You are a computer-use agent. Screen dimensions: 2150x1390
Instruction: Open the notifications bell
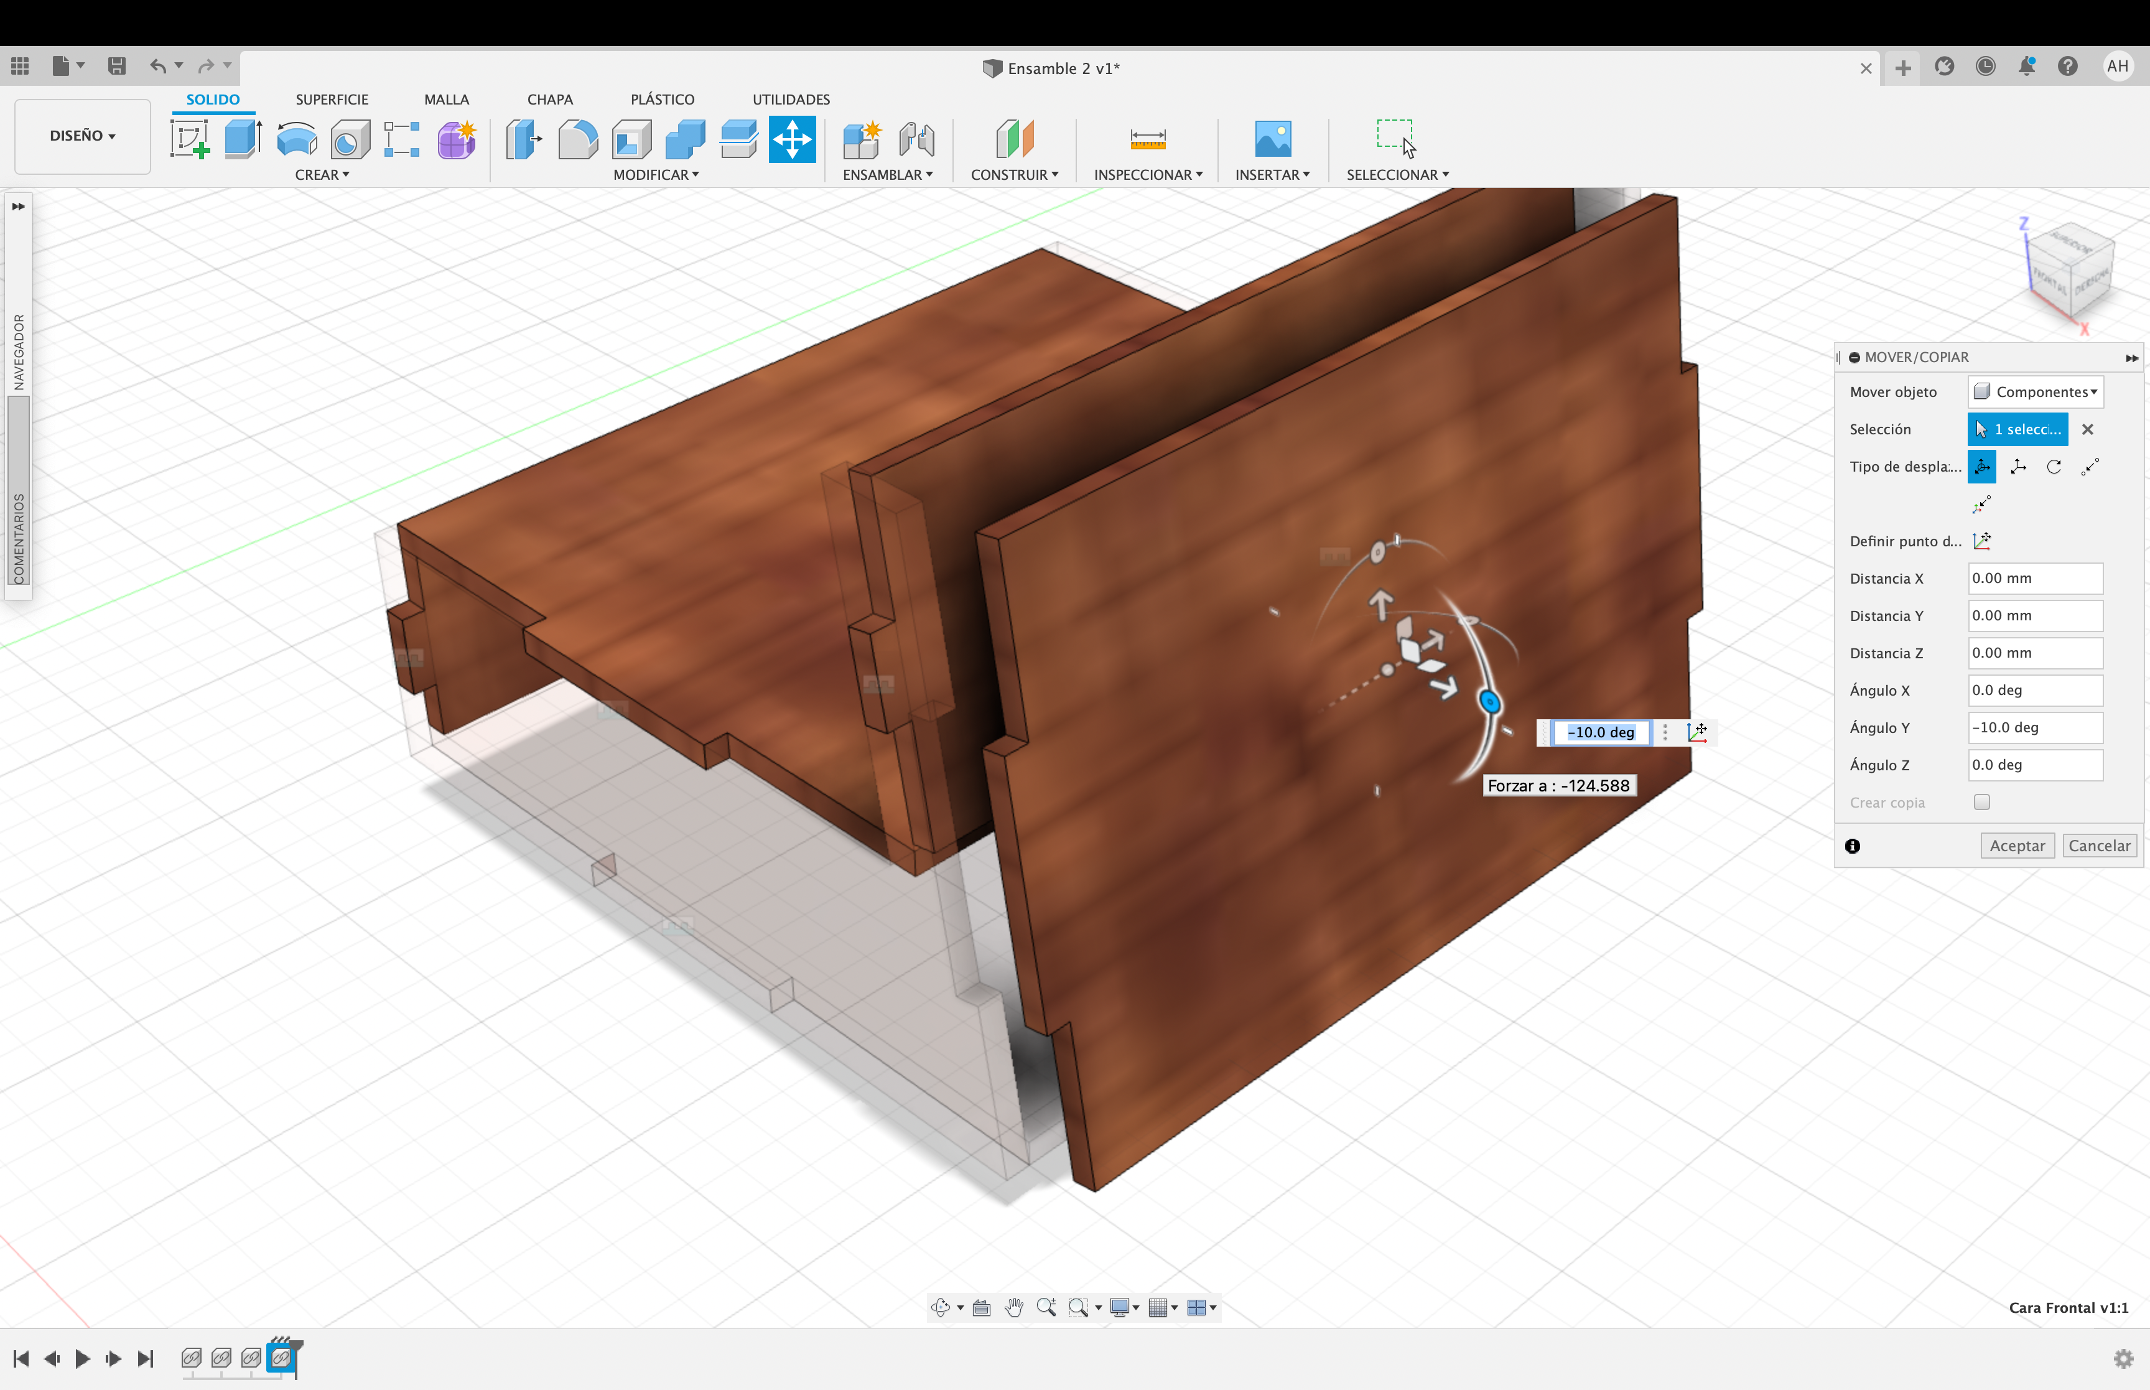(x=2026, y=66)
